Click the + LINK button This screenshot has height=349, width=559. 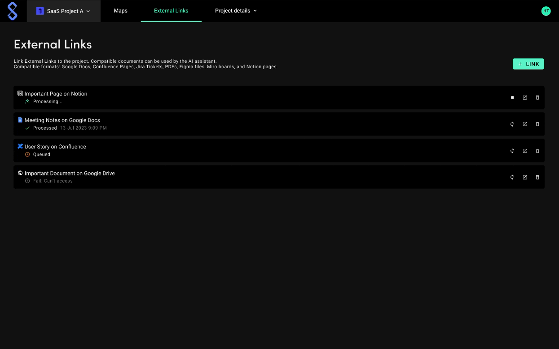click(x=528, y=64)
